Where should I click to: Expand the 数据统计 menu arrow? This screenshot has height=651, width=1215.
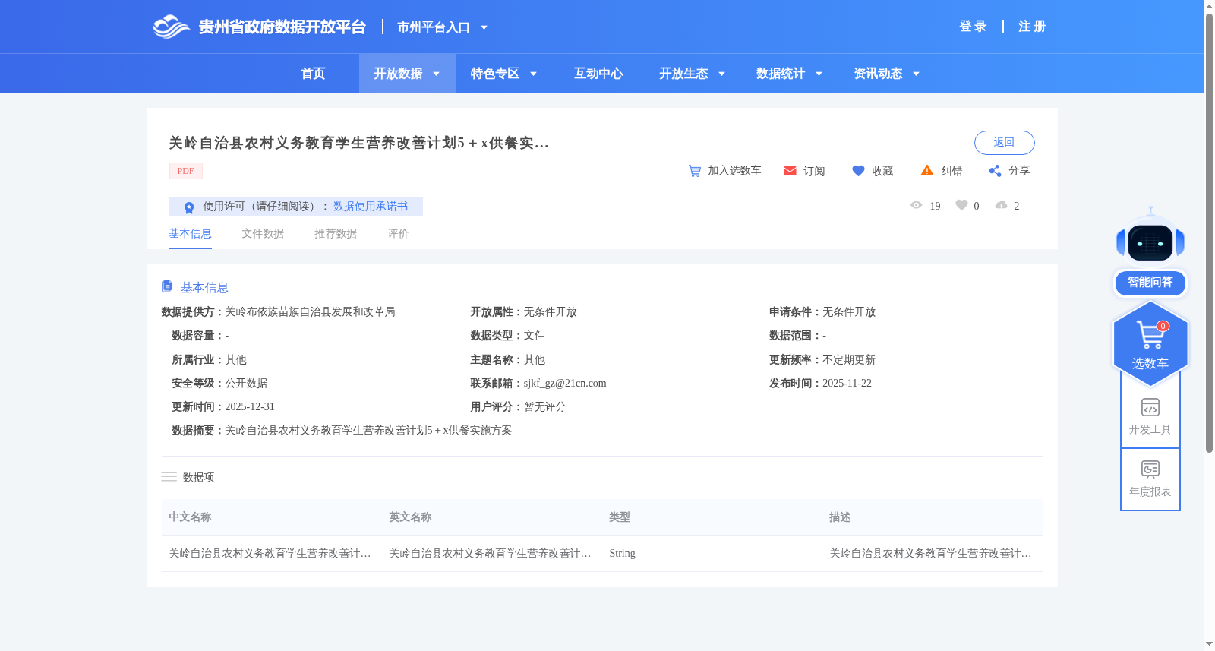pos(819,74)
